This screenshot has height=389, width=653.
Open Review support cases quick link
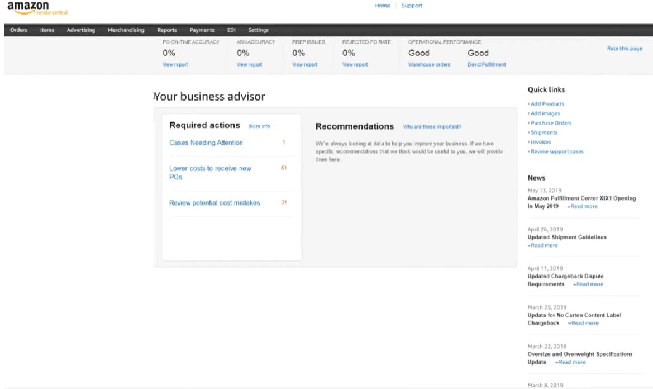click(557, 151)
